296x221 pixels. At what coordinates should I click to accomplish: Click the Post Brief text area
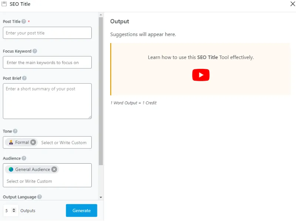[47, 101]
